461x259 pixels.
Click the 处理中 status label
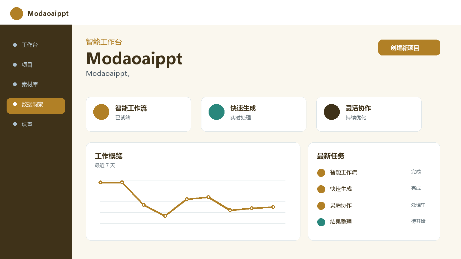tap(418, 205)
